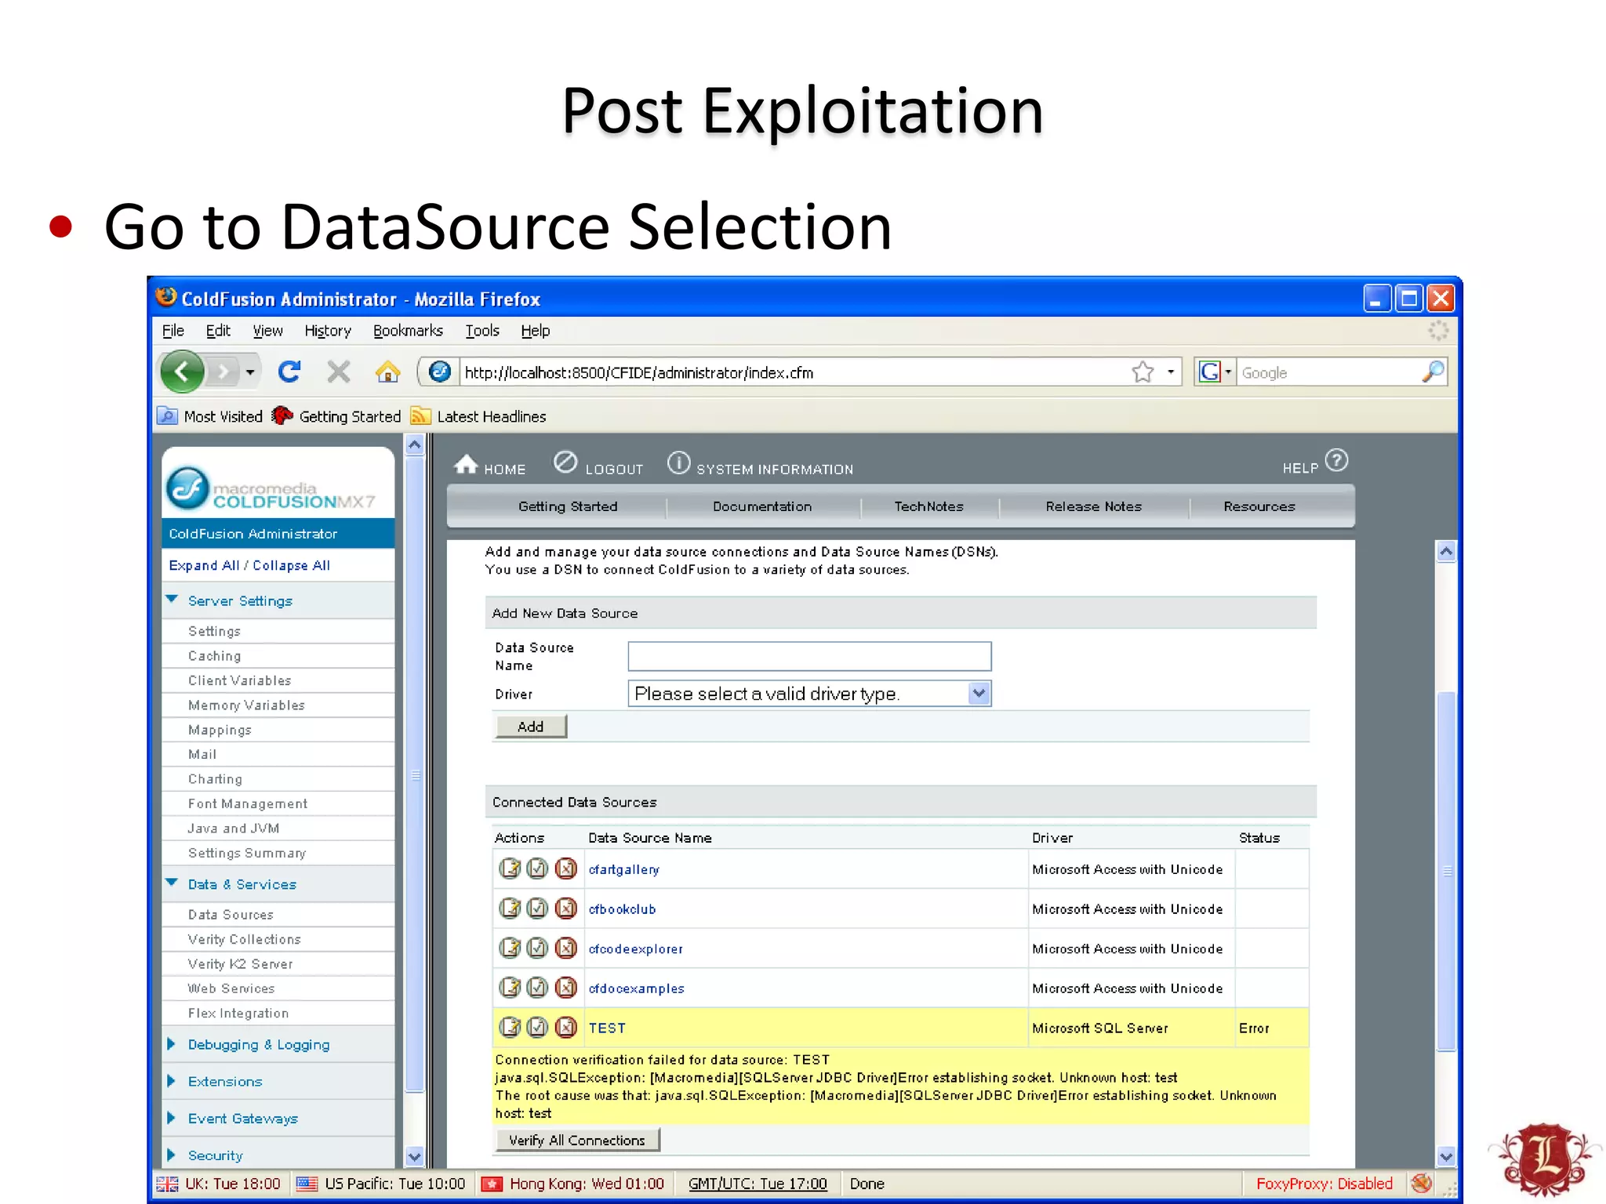1606x1204 pixels.
Task: Expand the Extensions section
Action: (x=172, y=1081)
